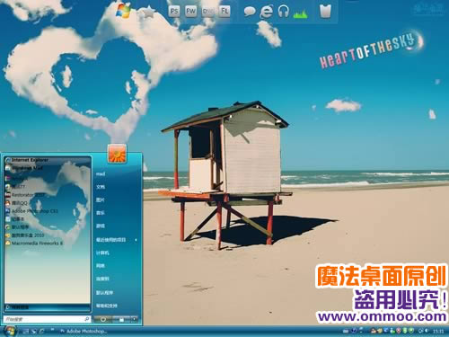449x337 pixels.
Task: Expand 所有程序 All Programs list
Action: point(48,307)
